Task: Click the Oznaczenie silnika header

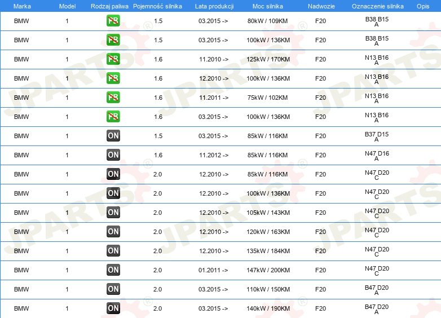Action: click(x=378, y=6)
